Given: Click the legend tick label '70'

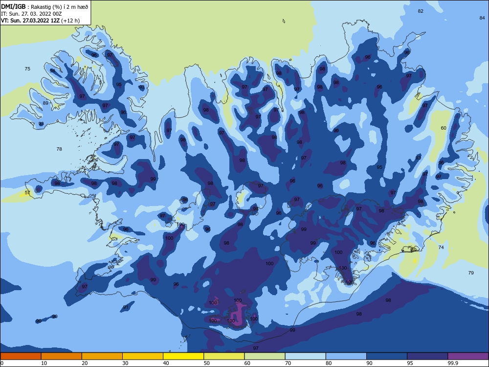Looking at the screenshot, I should [x=288, y=363].
